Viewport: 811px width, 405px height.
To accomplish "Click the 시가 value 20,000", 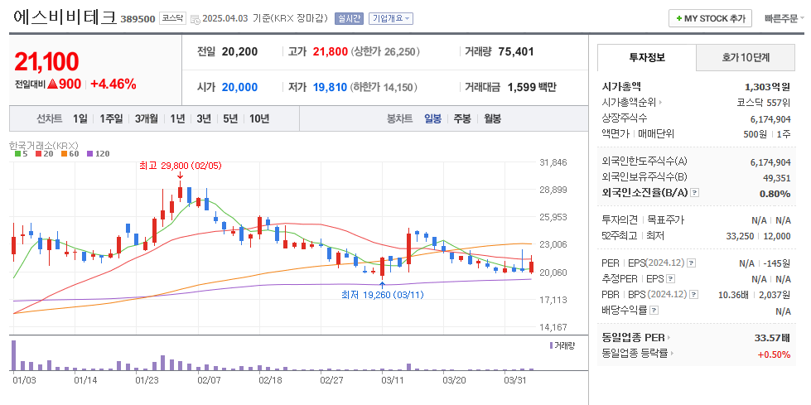I will pyautogui.click(x=239, y=87).
